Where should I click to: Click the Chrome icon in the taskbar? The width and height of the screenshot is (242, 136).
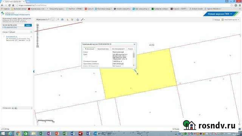(18, 133)
